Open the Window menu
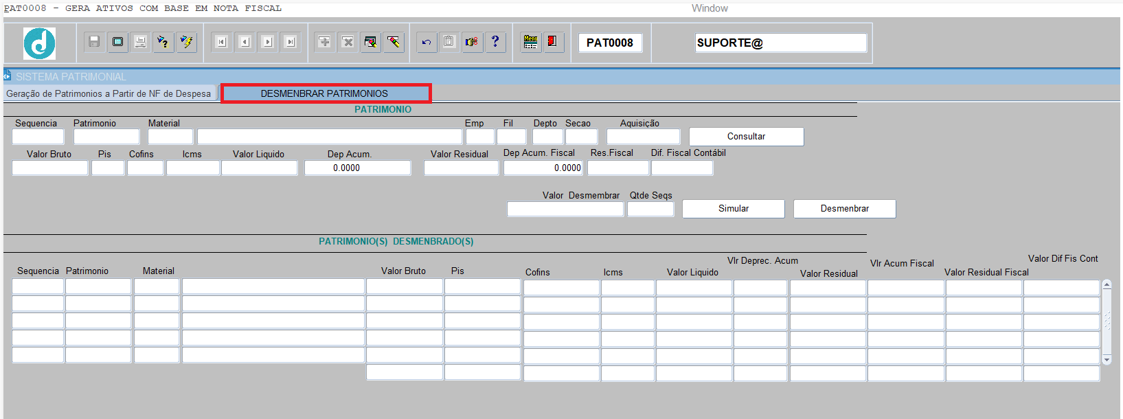Image resolution: width=1123 pixels, height=419 pixels. [x=710, y=8]
